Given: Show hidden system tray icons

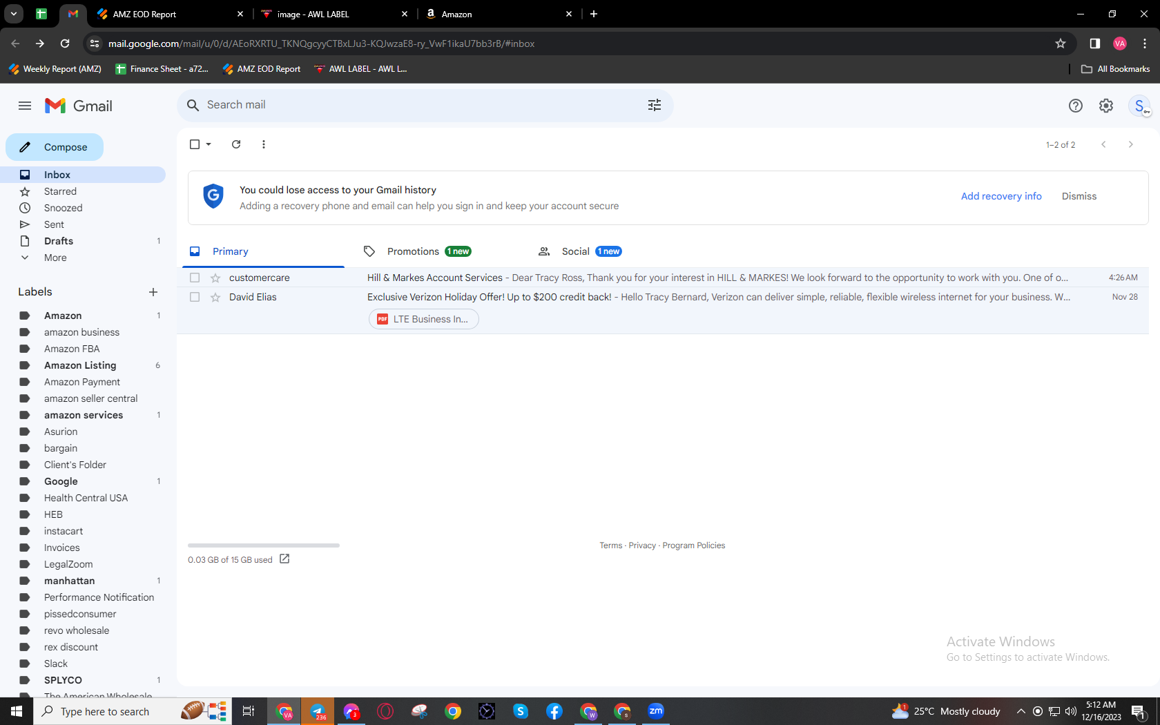Looking at the screenshot, I should click(1021, 711).
